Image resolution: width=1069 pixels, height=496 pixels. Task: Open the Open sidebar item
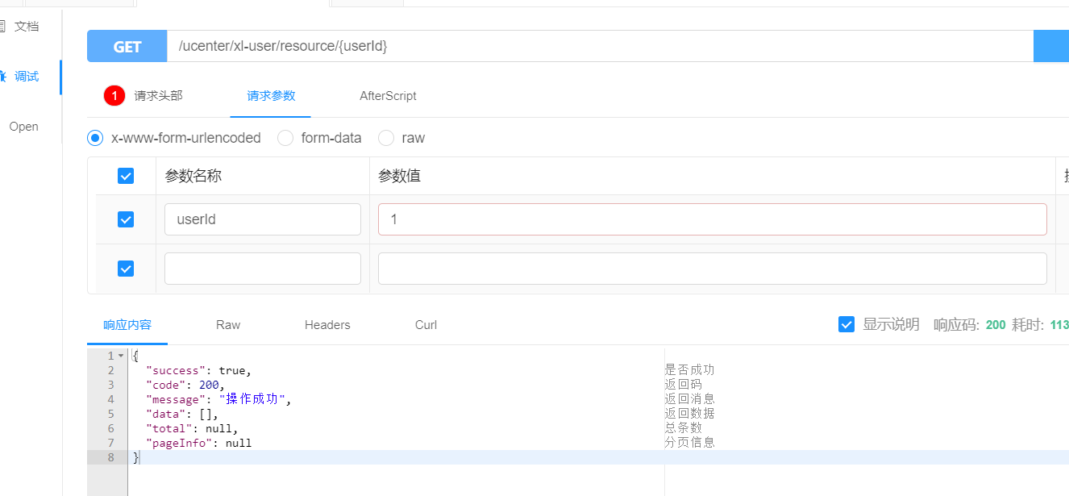pos(23,127)
